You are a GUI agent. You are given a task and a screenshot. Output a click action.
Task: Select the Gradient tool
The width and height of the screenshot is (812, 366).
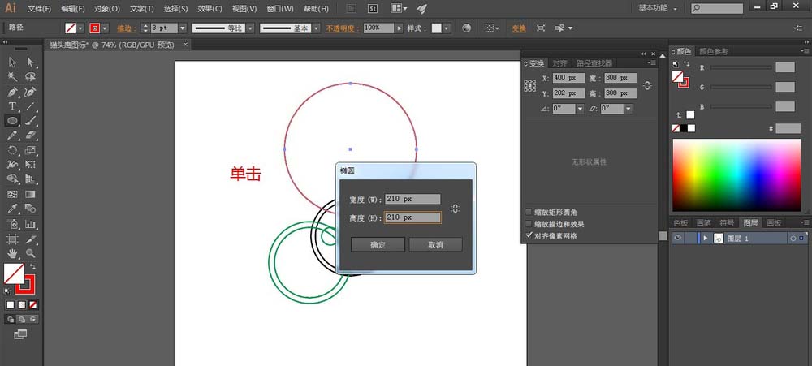tap(31, 194)
